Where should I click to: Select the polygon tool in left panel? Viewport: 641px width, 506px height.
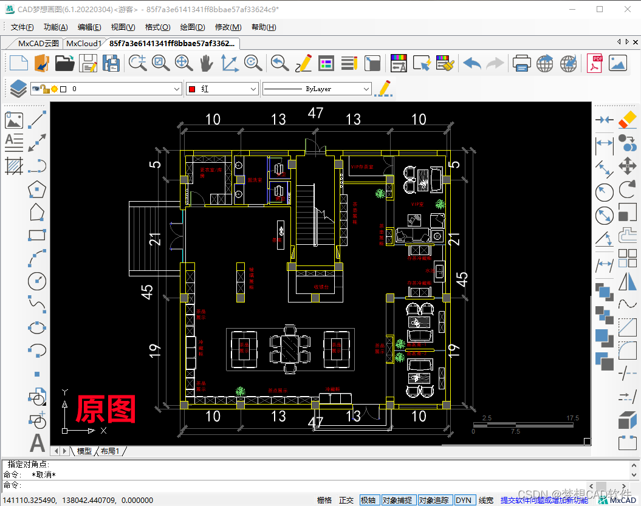click(37, 190)
